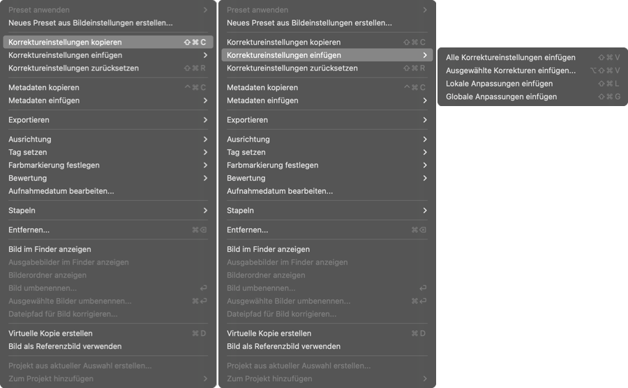Screen dimensions: 628x388
Task: Select Ausgewählte Korrekturen einfügen… option
Action: tap(532, 70)
